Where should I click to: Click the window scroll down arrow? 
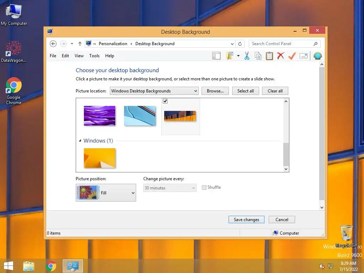(322, 208)
